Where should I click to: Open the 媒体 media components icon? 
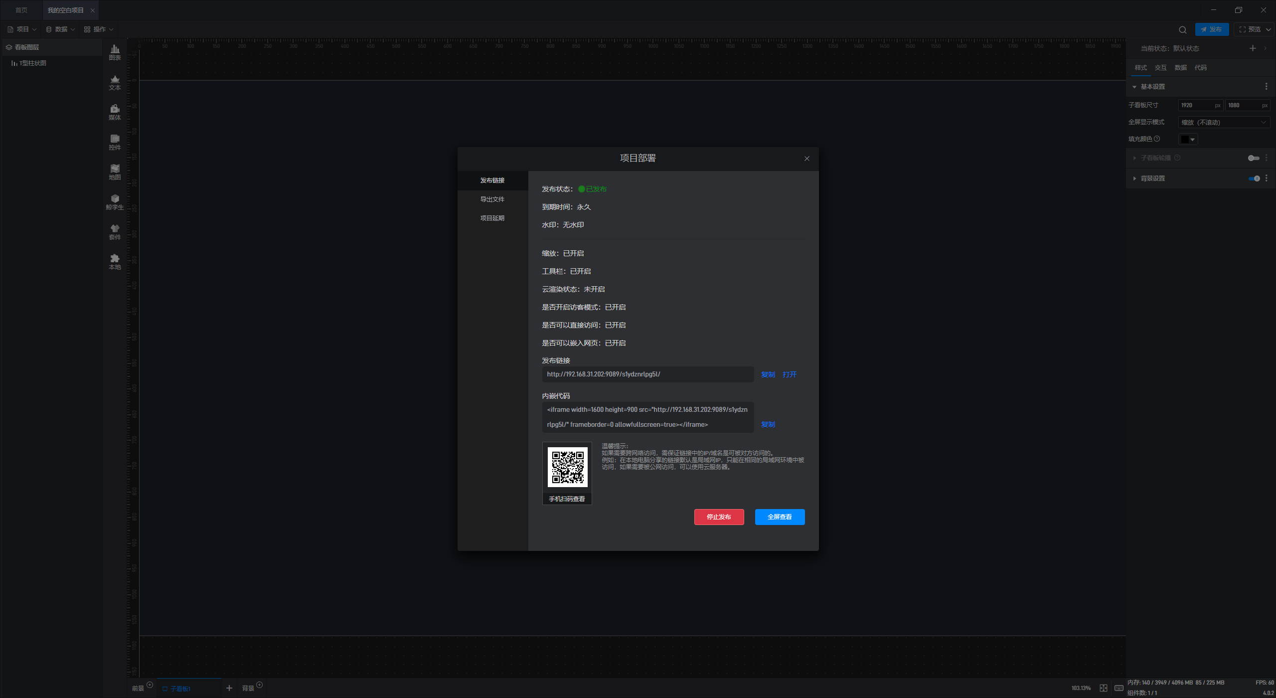coord(115,112)
